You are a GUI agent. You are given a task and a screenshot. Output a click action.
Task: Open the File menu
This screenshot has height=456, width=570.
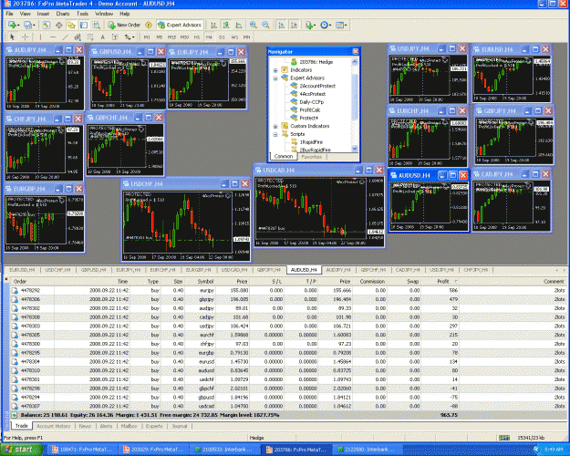click(9, 14)
